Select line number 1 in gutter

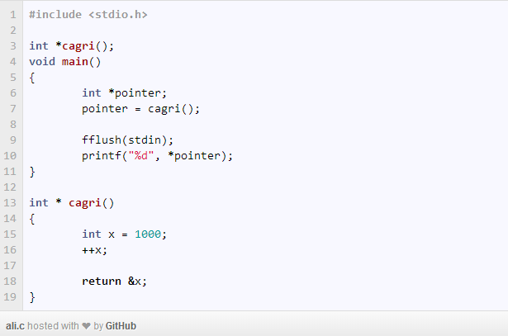pyautogui.click(x=13, y=15)
